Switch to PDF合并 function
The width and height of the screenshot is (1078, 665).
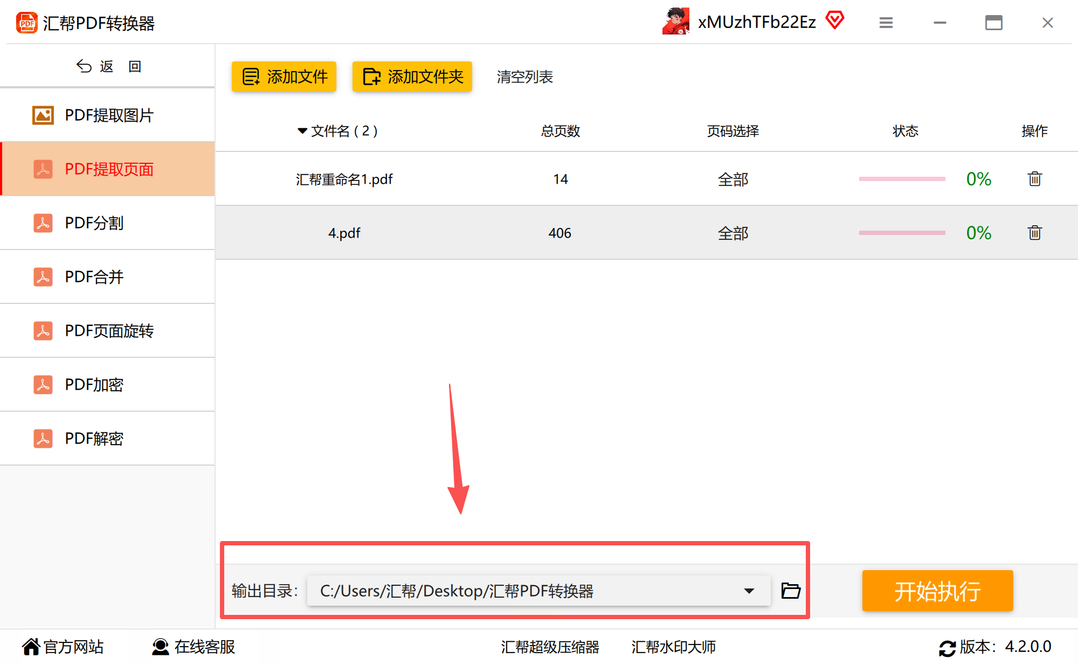click(x=94, y=277)
